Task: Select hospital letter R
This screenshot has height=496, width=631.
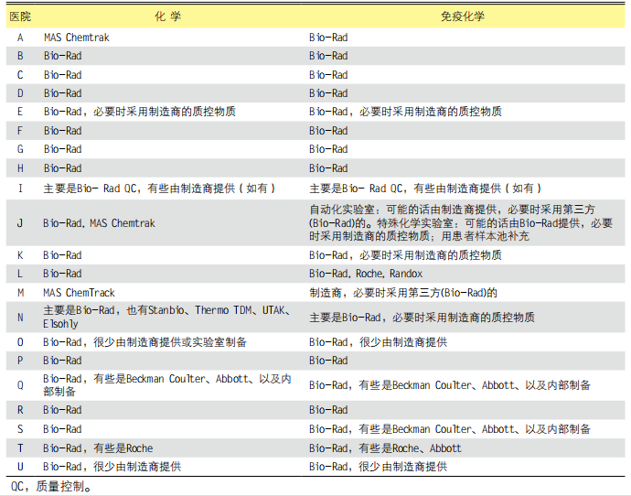Action: click(x=20, y=410)
